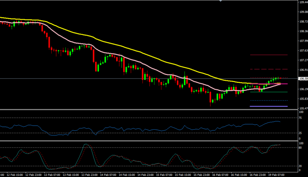308x177 pixels.
Task: Click the 25 level on RSI scale
Action: (x=300, y=133)
